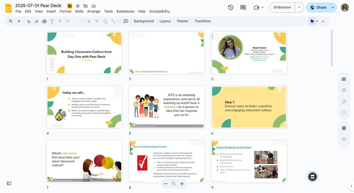This screenshot has width=354, height=193.
Task: Click the floating Pear Deck button
Action: click(x=313, y=177)
